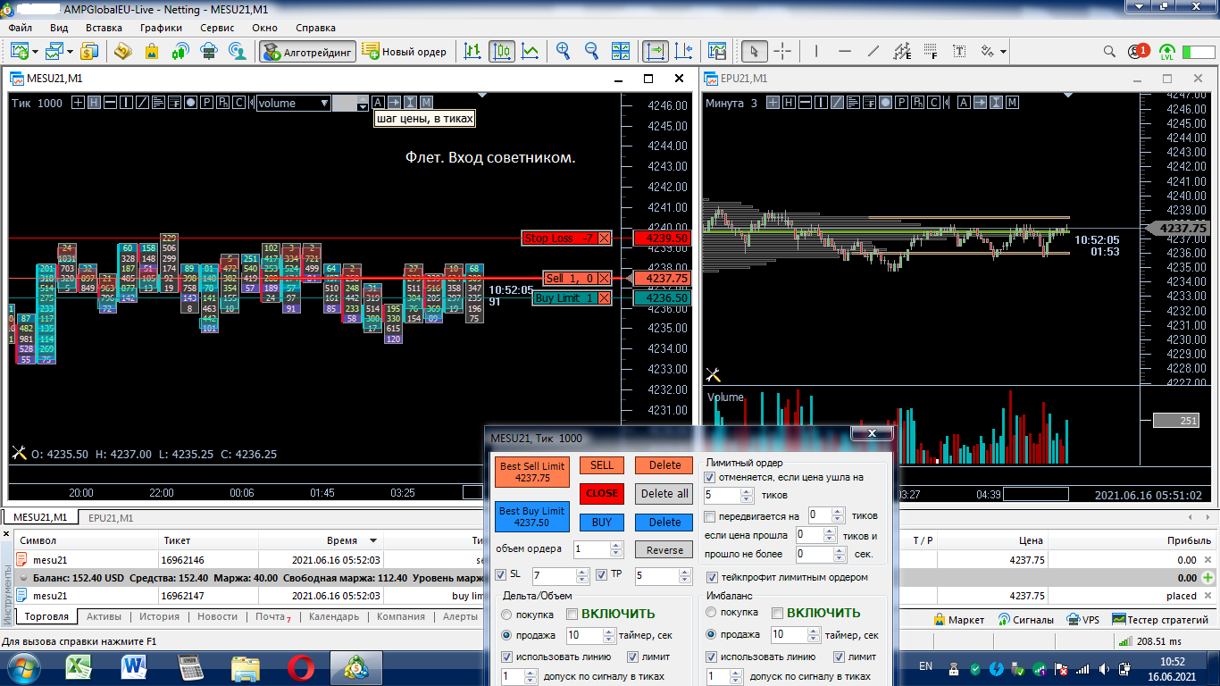Open the graphical objects dropdown arrow
This screenshot has height=686, width=1220.
(x=1004, y=52)
